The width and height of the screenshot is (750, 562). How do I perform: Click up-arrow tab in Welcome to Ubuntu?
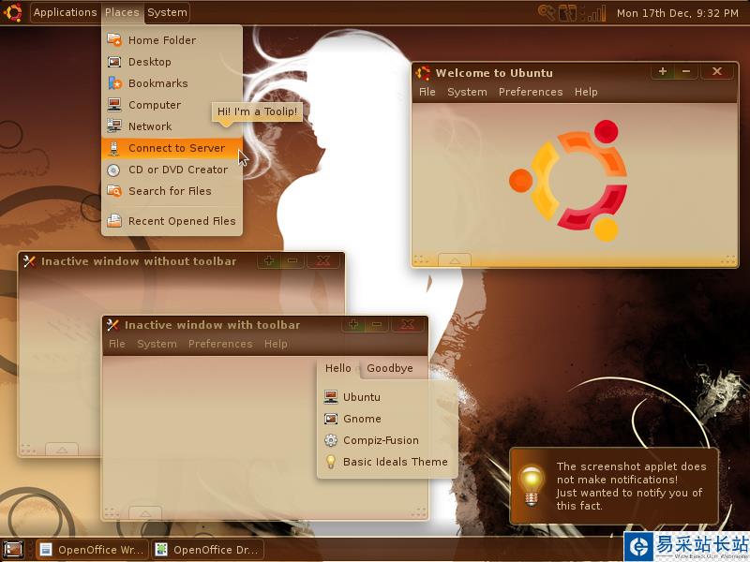[x=455, y=260]
